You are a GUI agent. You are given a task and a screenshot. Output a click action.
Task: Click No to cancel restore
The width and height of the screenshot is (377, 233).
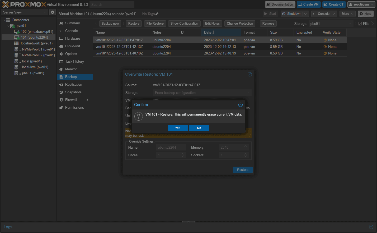click(199, 128)
